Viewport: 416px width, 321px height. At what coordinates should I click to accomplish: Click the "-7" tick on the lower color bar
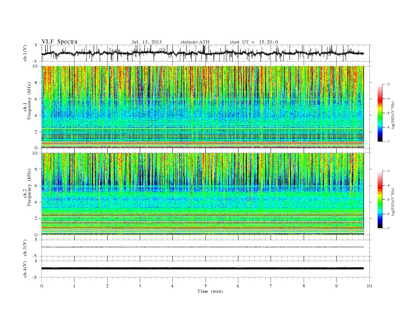click(x=387, y=228)
